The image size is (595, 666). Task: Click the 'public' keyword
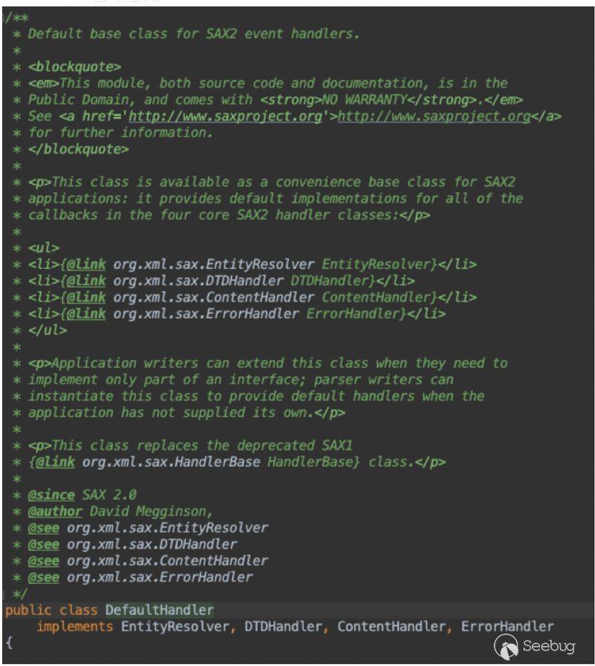(x=28, y=610)
